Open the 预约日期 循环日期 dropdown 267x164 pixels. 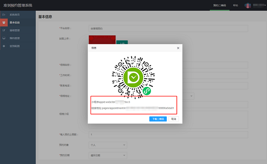point(108,156)
